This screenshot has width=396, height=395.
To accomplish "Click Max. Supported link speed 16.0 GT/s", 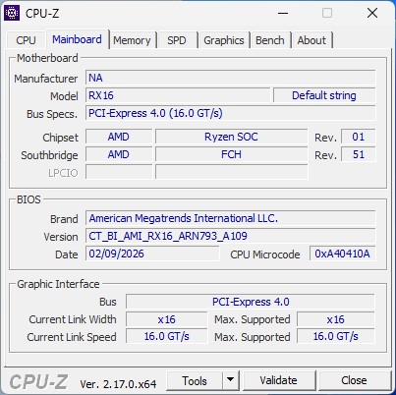I will (336, 337).
